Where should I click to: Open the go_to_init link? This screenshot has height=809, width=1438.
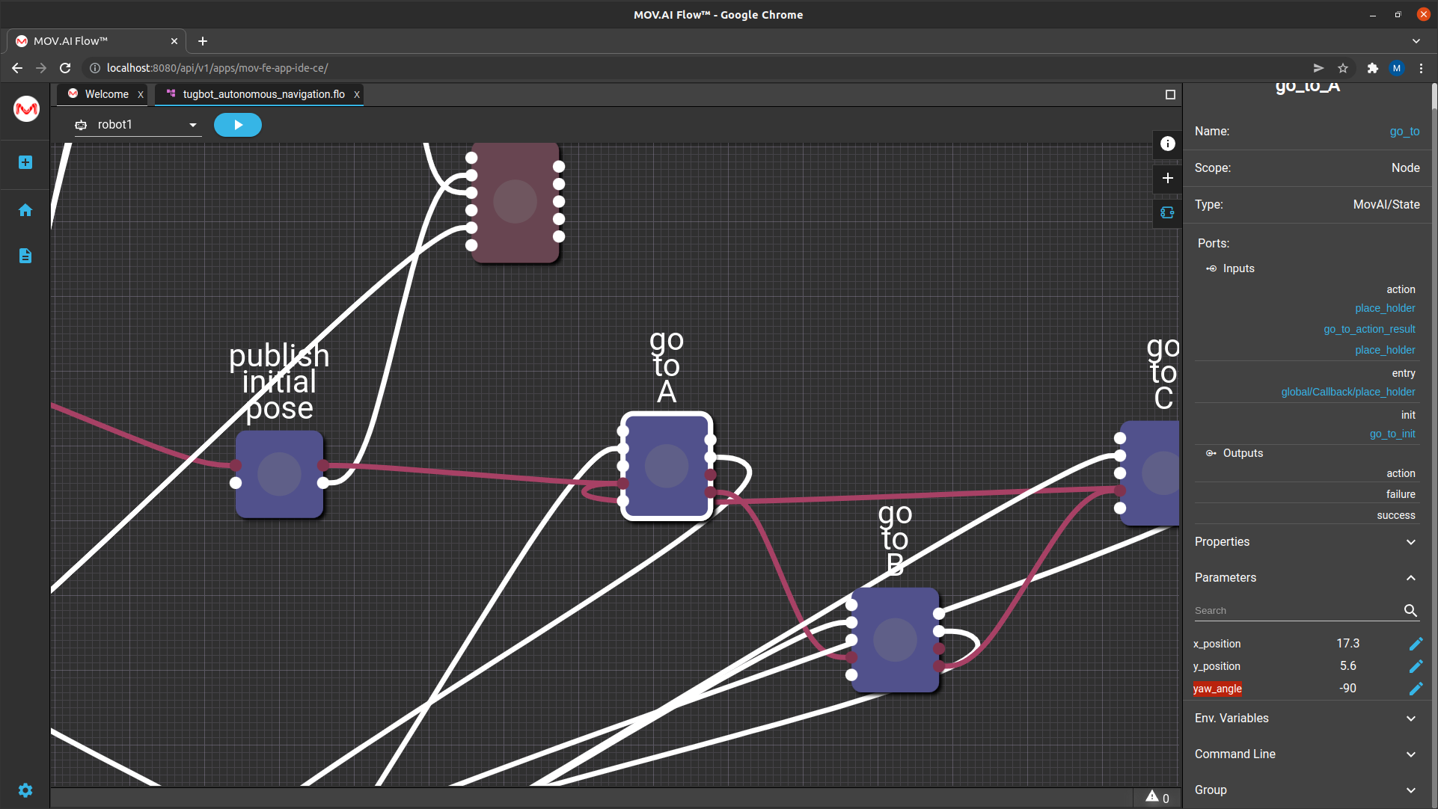(x=1392, y=434)
